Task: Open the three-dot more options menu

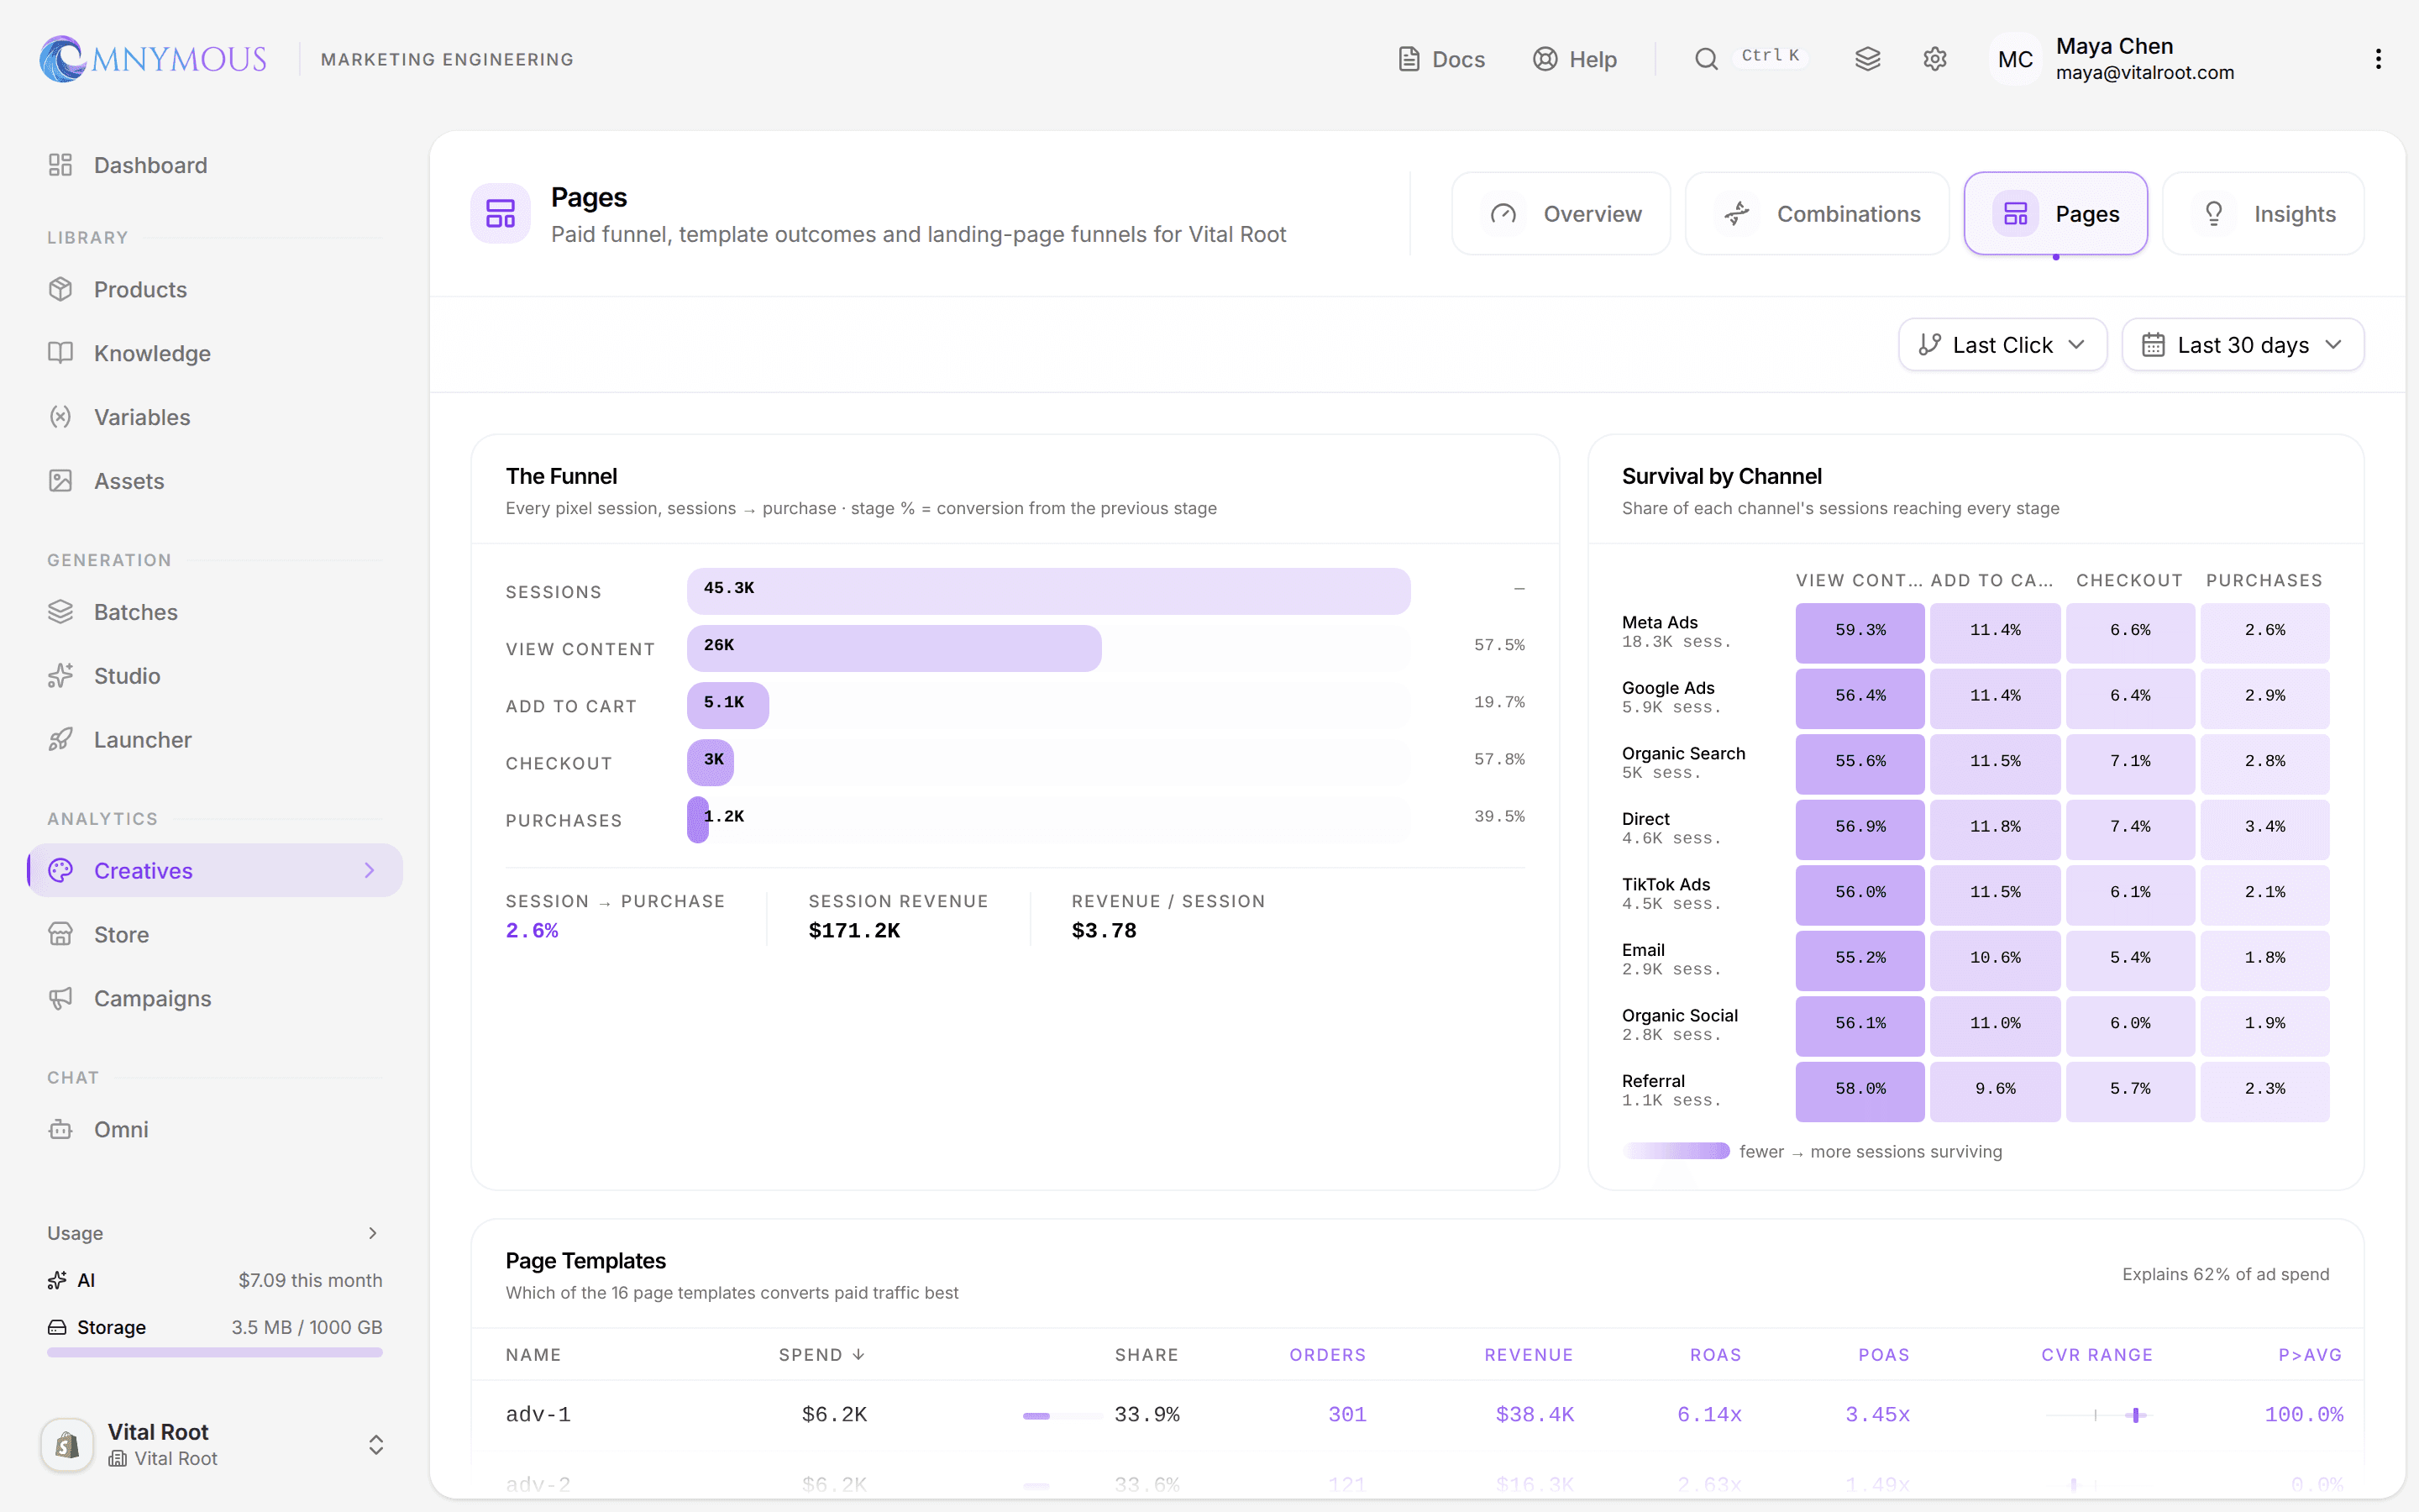Action: tap(2378, 59)
